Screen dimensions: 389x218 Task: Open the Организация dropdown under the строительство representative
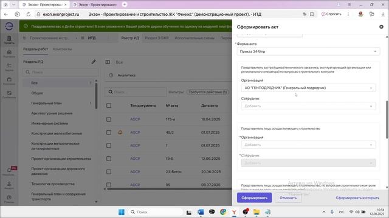coord(308,145)
